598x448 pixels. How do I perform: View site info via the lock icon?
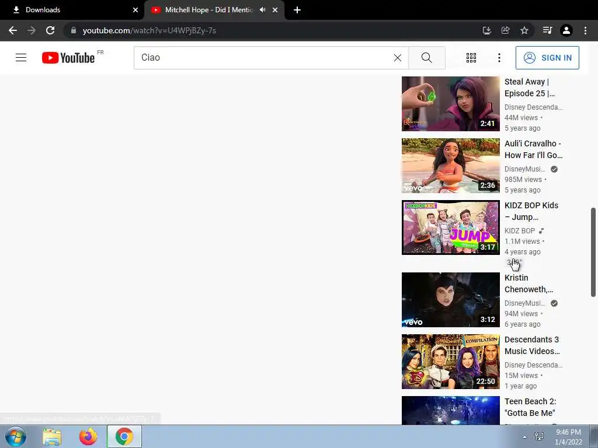click(74, 30)
